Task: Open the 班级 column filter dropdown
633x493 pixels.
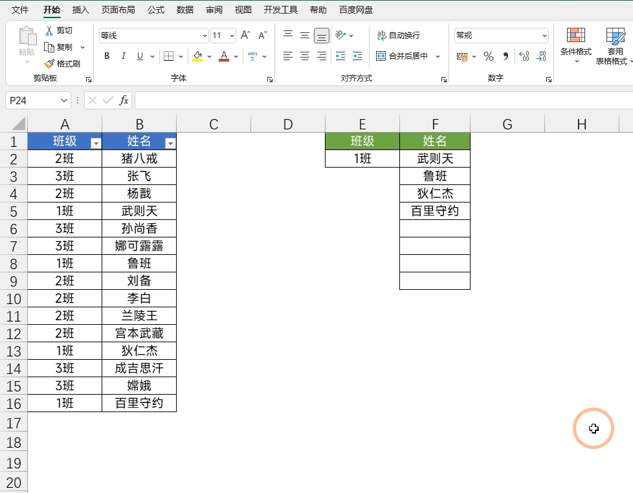Action: coord(96,143)
